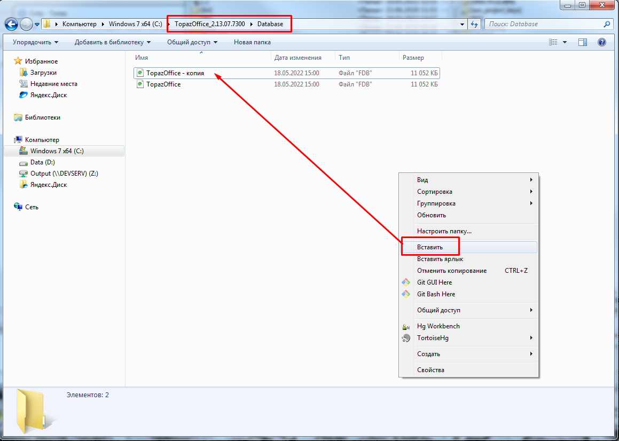Choose Свойства in context menu
619x441 pixels.
tap(468, 370)
